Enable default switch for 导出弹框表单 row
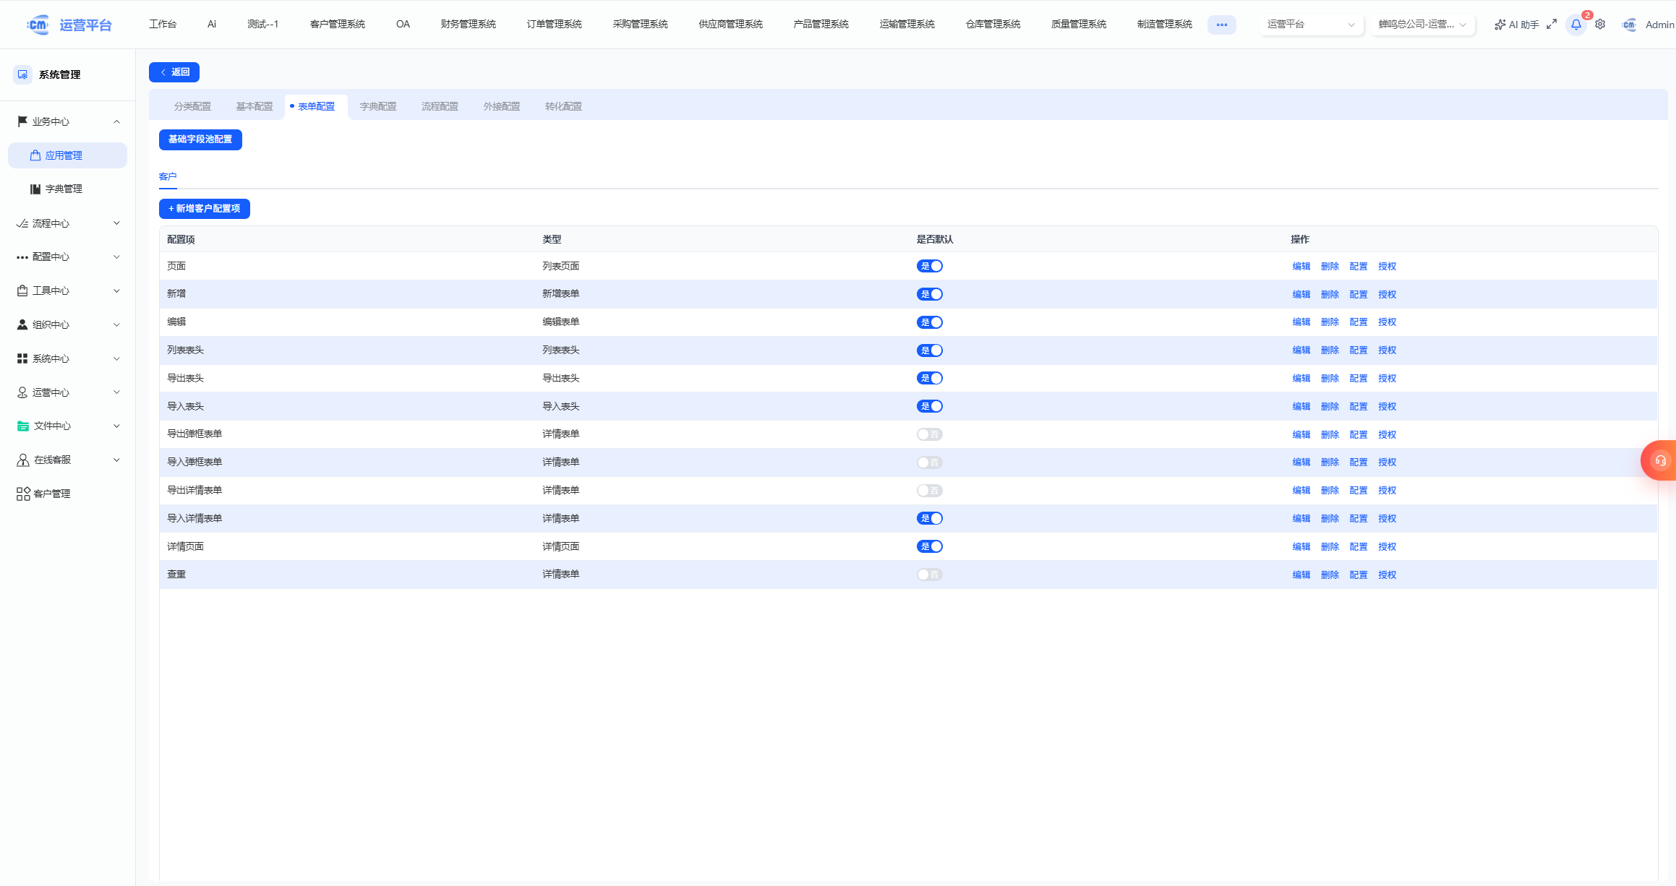The height and width of the screenshot is (886, 1676). click(x=930, y=434)
